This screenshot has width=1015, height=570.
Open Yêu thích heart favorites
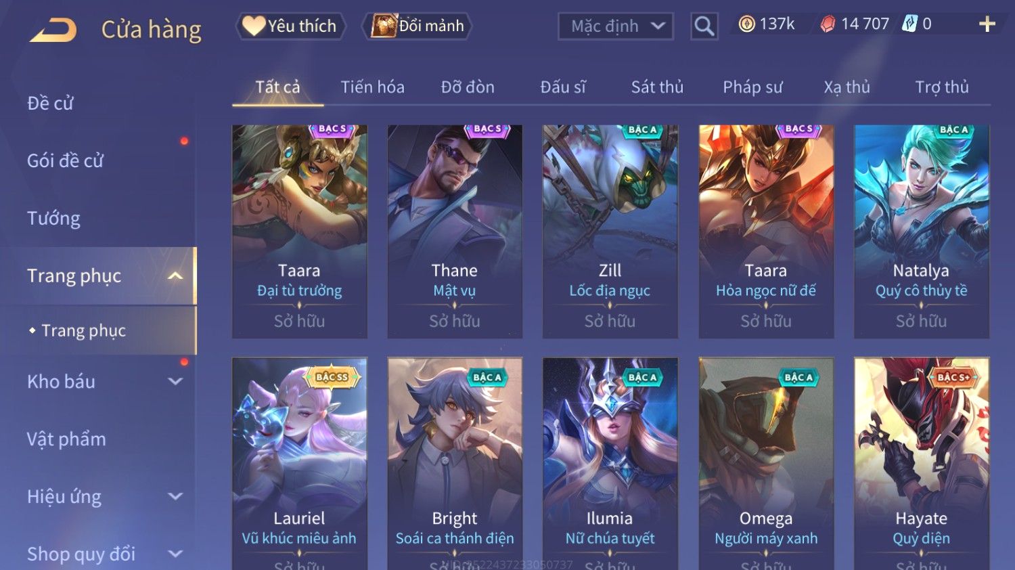pyautogui.click(x=290, y=26)
